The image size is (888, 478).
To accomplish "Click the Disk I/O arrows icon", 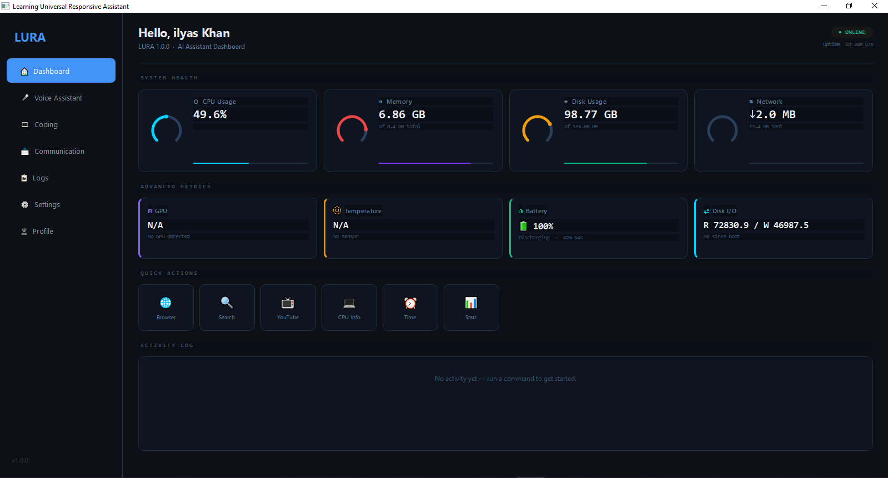I will pos(706,211).
